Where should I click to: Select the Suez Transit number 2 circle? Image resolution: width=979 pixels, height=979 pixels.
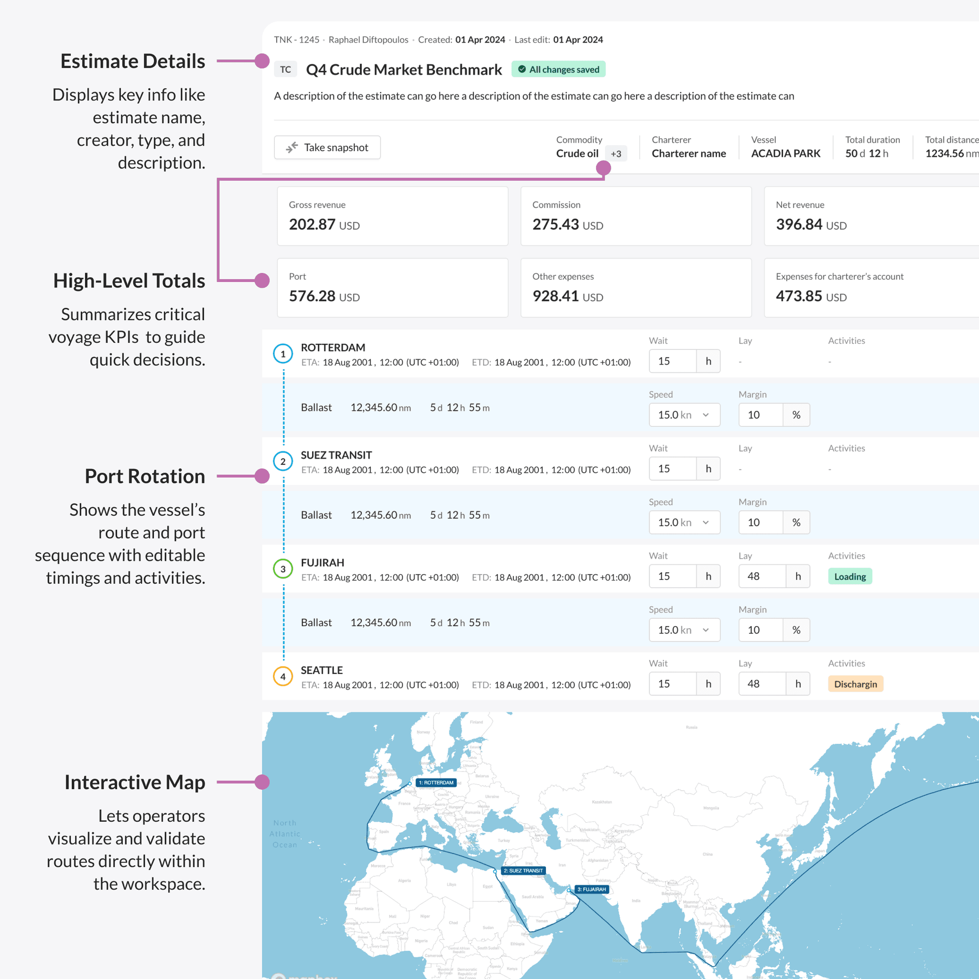tap(283, 461)
